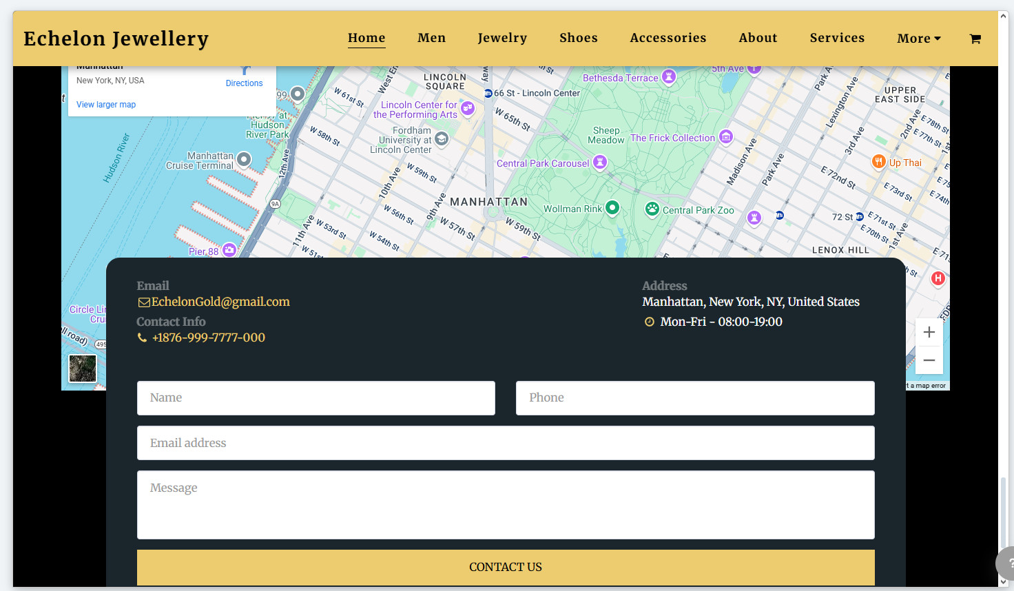Screen dimensions: 1014x591
Task: Click The Frick Collection museum pin
Action: [x=726, y=136]
